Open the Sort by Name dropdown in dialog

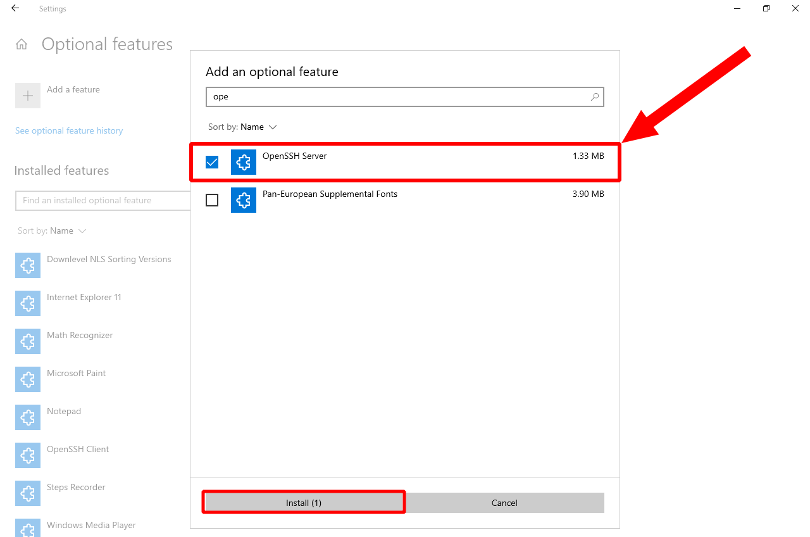coord(242,127)
